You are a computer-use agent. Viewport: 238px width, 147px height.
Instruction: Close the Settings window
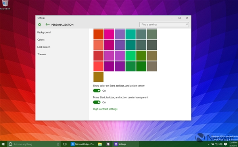[187, 18]
